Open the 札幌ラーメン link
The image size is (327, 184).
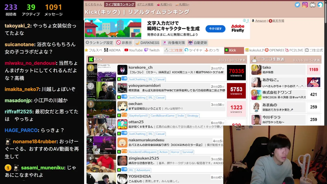click(x=164, y=4)
